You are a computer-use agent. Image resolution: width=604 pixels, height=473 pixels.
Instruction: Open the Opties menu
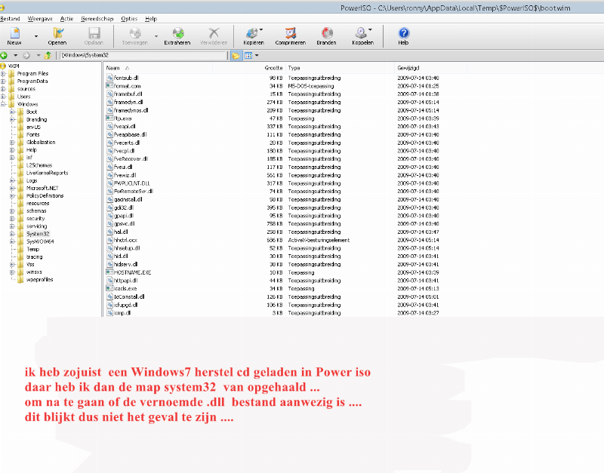[129, 18]
